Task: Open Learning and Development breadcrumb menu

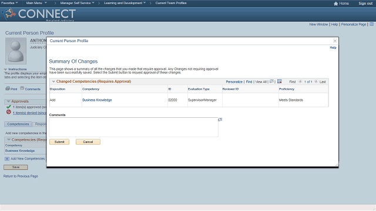Action: coord(125,3)
